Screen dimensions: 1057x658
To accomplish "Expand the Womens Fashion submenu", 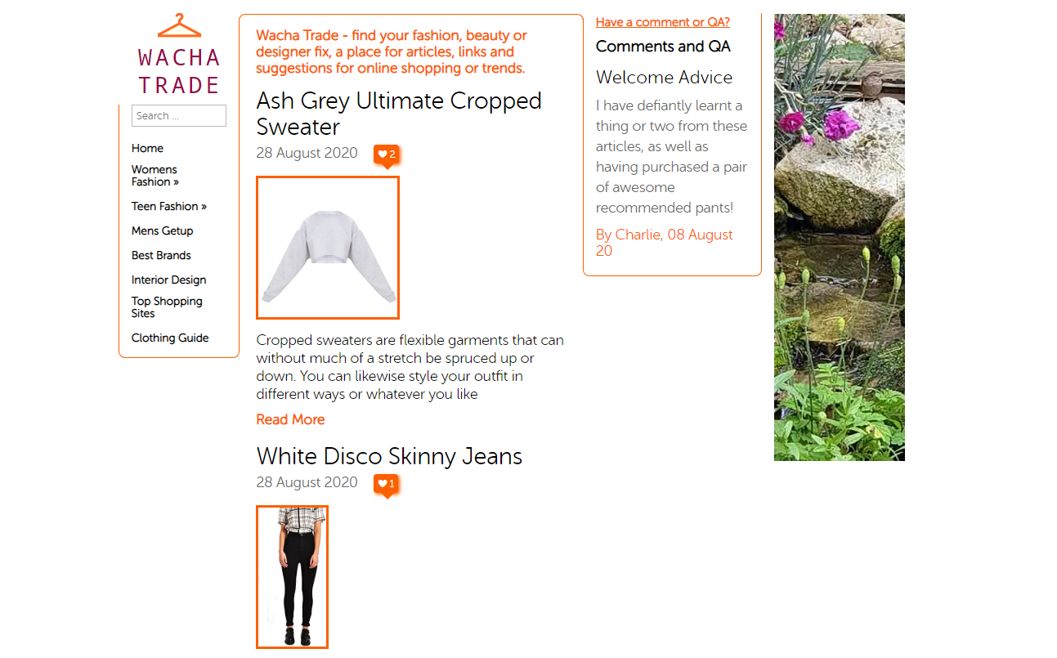I will [x=155, y=176].
